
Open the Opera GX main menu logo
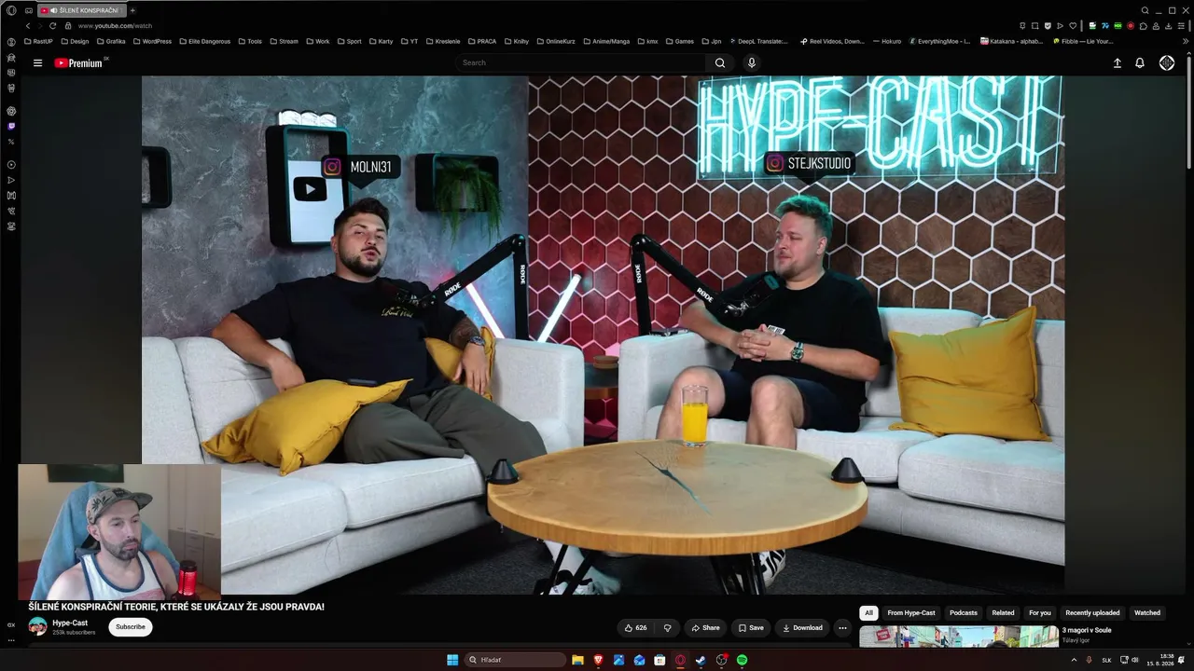[x=11, y=10]
